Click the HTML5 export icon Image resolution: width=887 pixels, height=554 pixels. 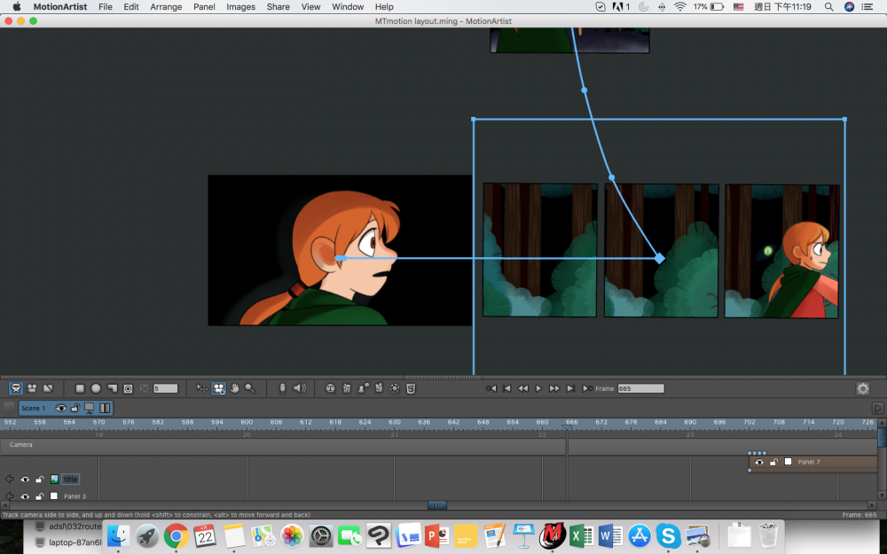(412, 388)
